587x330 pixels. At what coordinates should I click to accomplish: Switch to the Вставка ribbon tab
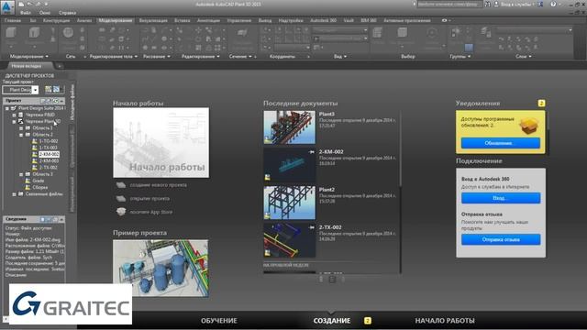click(x=183, y=20)
